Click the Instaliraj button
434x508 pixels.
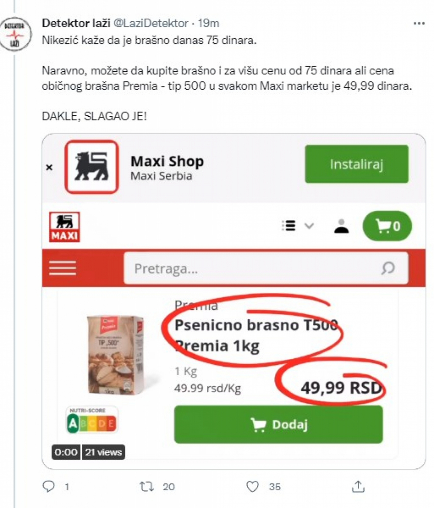pos(356,164)
